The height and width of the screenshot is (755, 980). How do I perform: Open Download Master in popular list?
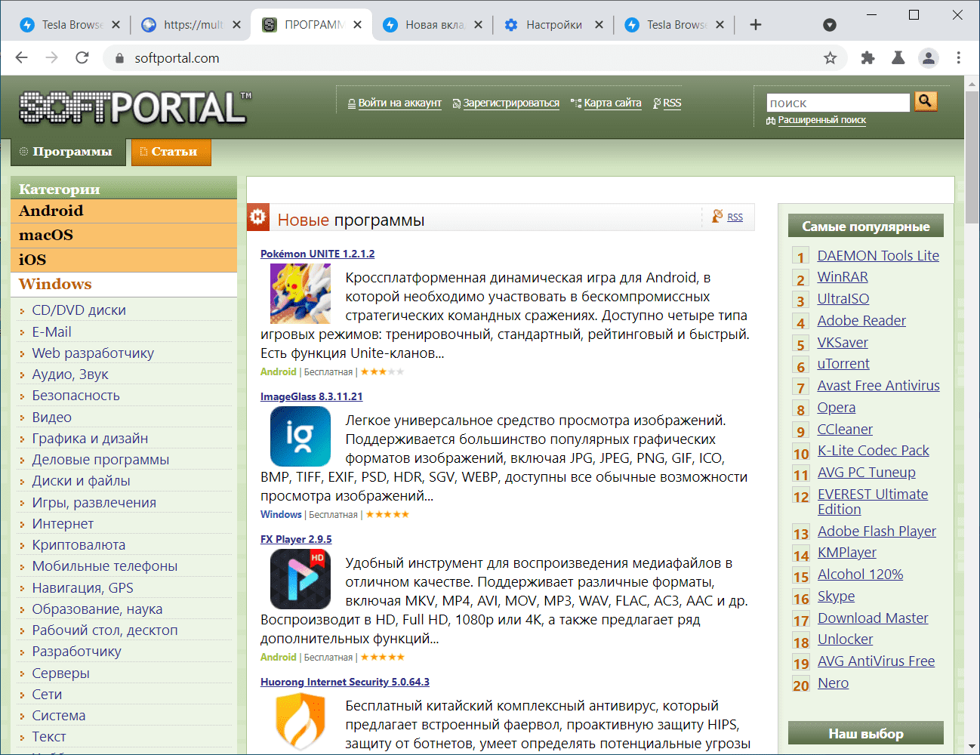[x=873, y=618]
